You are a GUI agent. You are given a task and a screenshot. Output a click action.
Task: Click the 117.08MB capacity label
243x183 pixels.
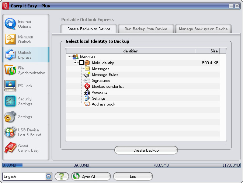pyautogui.click(x=231, y=165)
